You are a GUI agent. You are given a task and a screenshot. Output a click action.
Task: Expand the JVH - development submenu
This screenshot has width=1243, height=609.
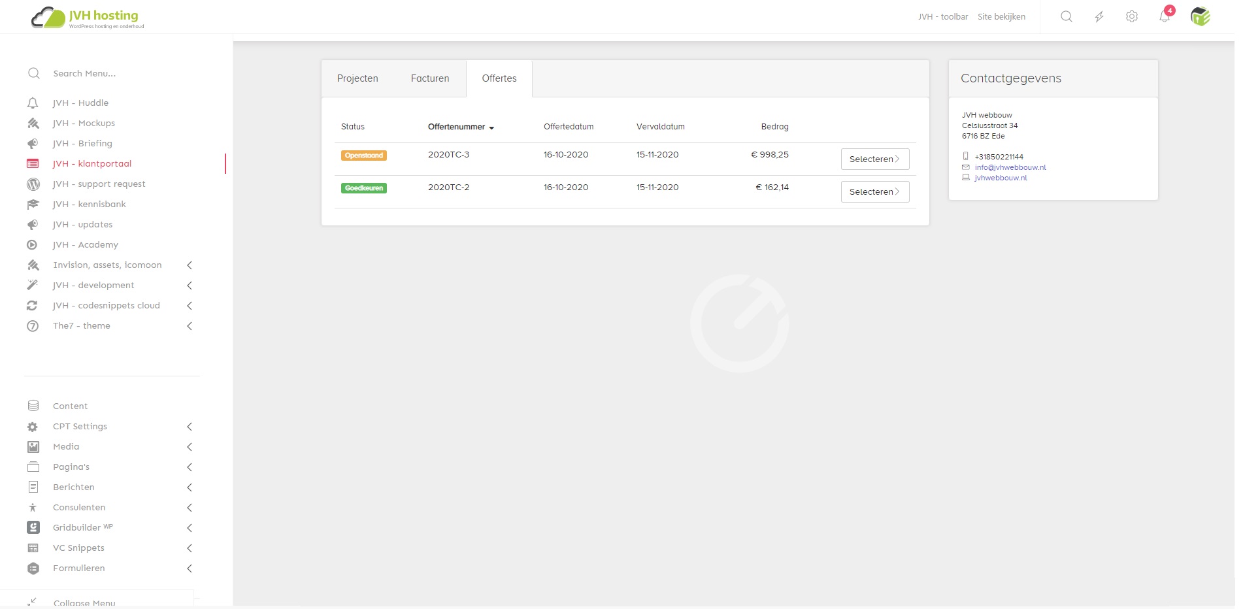190,286
